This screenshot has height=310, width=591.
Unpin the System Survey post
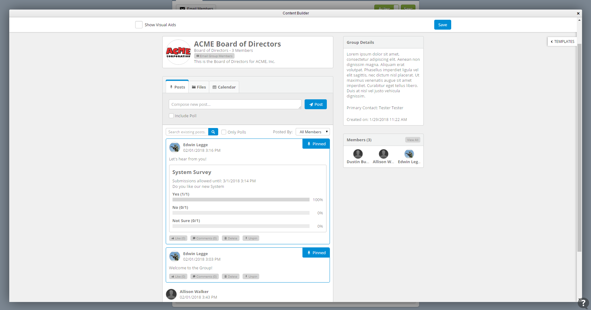tap(251, 238)
